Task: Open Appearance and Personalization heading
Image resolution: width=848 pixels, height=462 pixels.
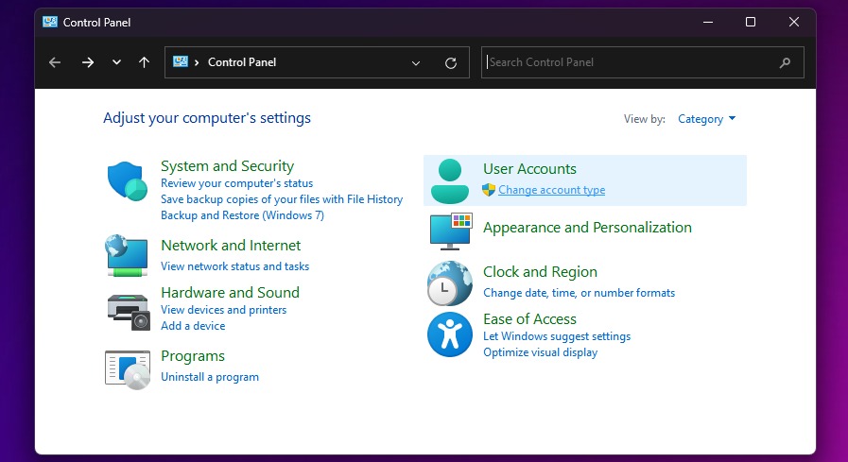Action: tap(587, 228)
